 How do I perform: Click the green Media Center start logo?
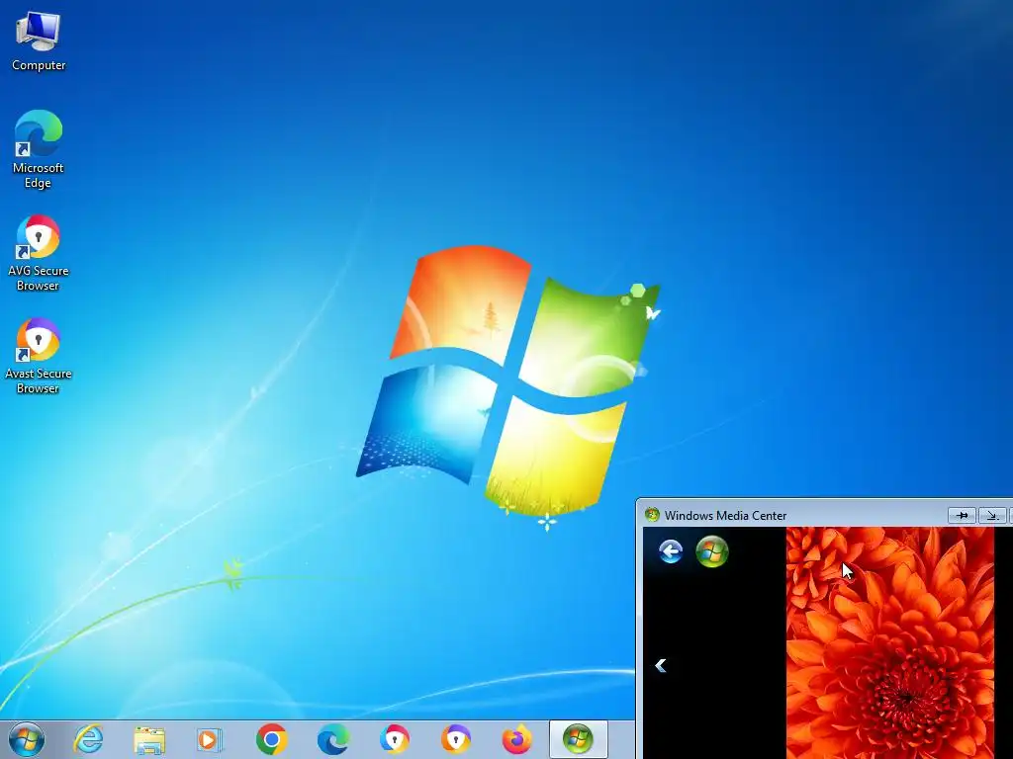tap(712, 551)
